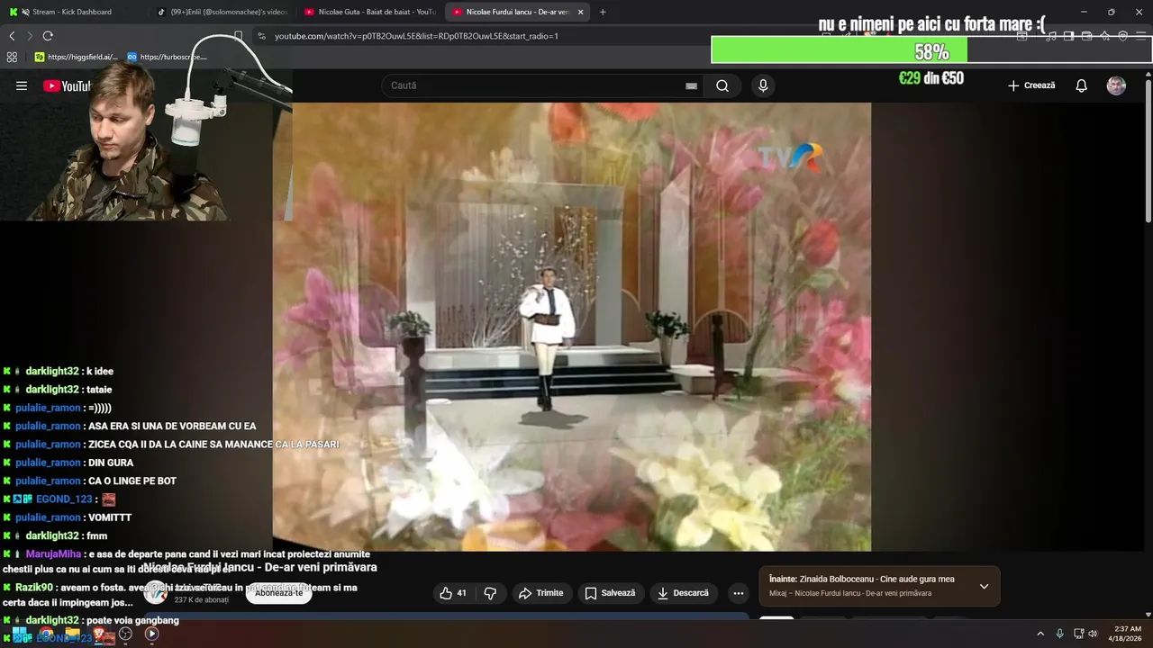Image resolution: width=1153 pixels, height=648 pixels.
Task: Expand the upcoming video queue panel
Action: [x=984, y=586]
